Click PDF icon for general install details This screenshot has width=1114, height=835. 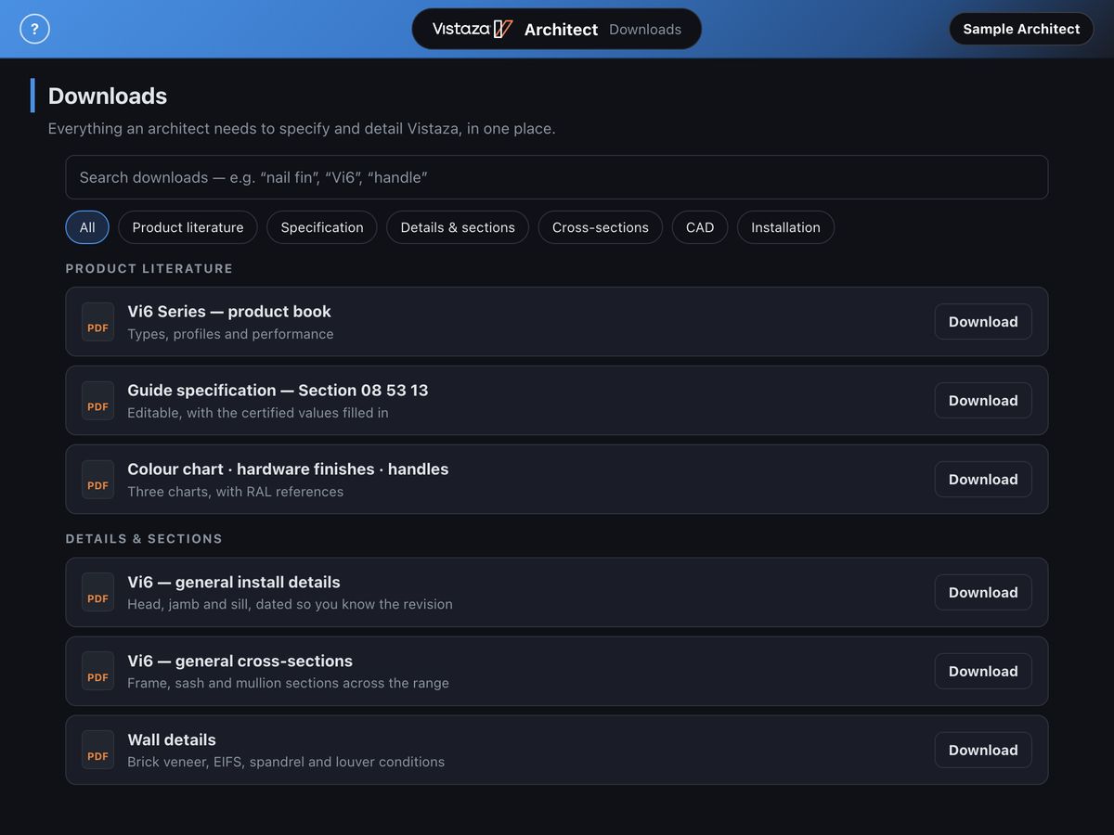click(97, 593)
